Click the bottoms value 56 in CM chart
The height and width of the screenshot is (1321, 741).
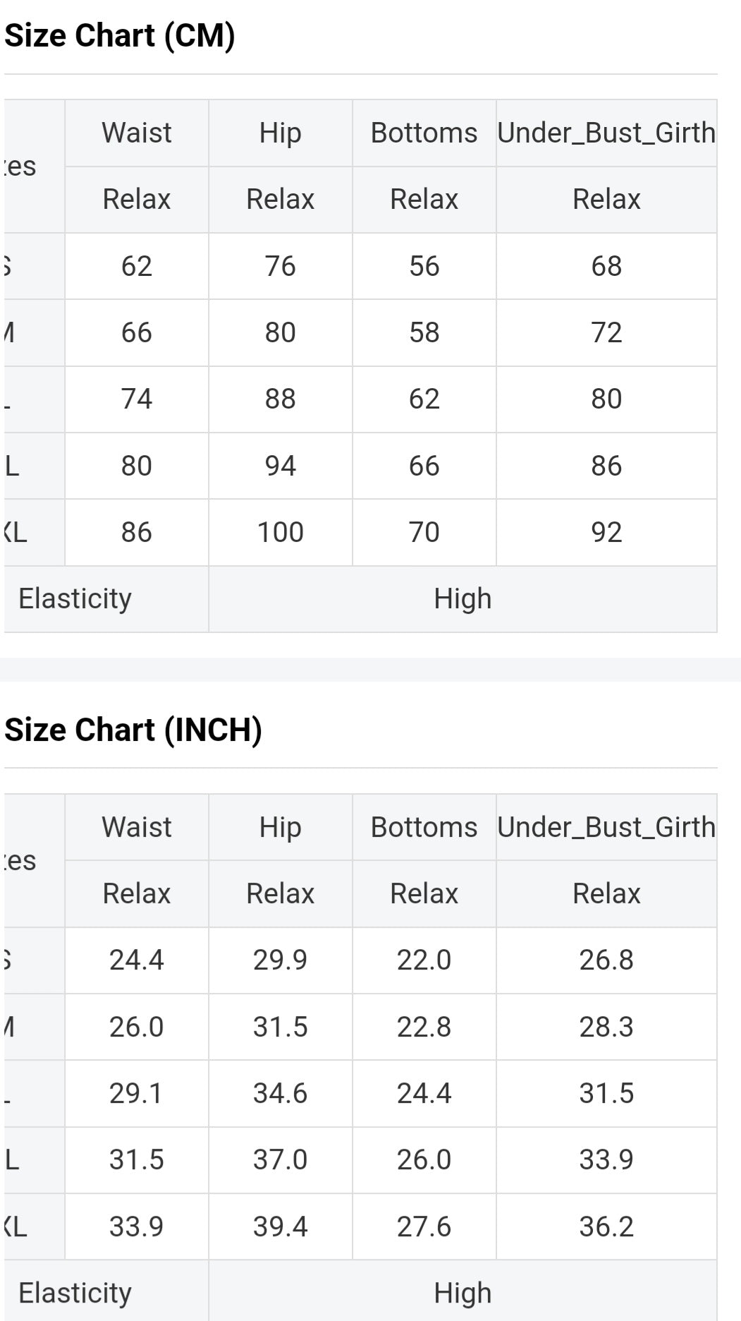click(x=424, y=266)
